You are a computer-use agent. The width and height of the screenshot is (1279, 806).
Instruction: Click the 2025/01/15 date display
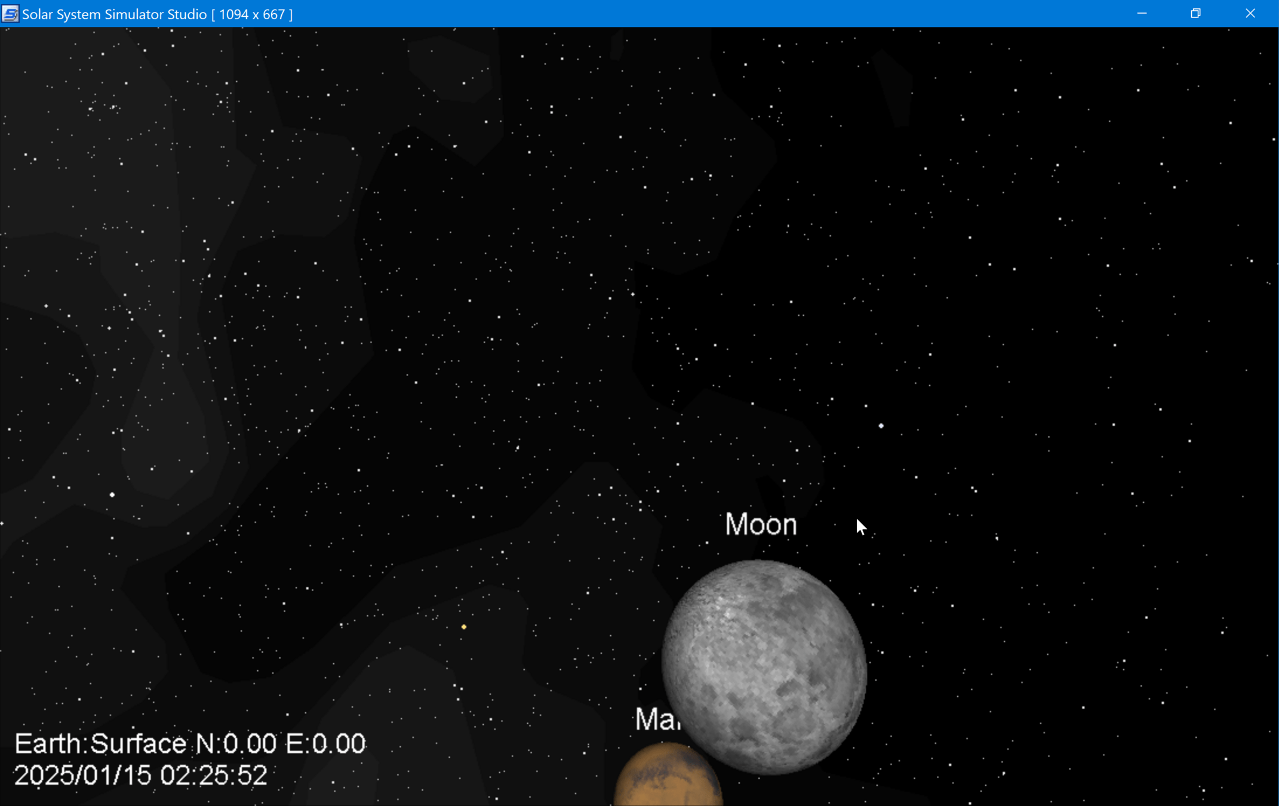tap(82, 776)
